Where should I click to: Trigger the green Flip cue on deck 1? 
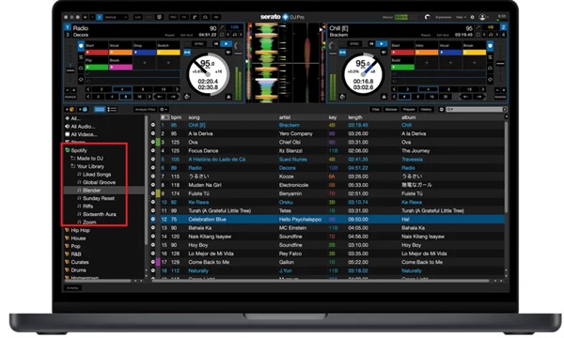pos(97,68)
